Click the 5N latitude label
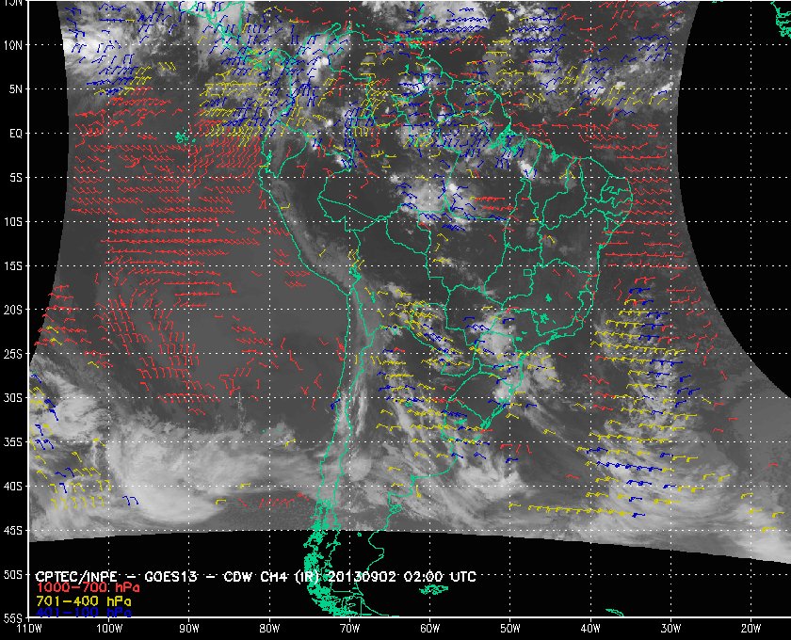This screenshot has height=640, width=791. coord(16,89)
